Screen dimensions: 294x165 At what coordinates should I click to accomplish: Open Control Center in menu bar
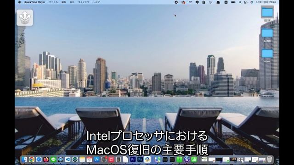pos(245,2)
